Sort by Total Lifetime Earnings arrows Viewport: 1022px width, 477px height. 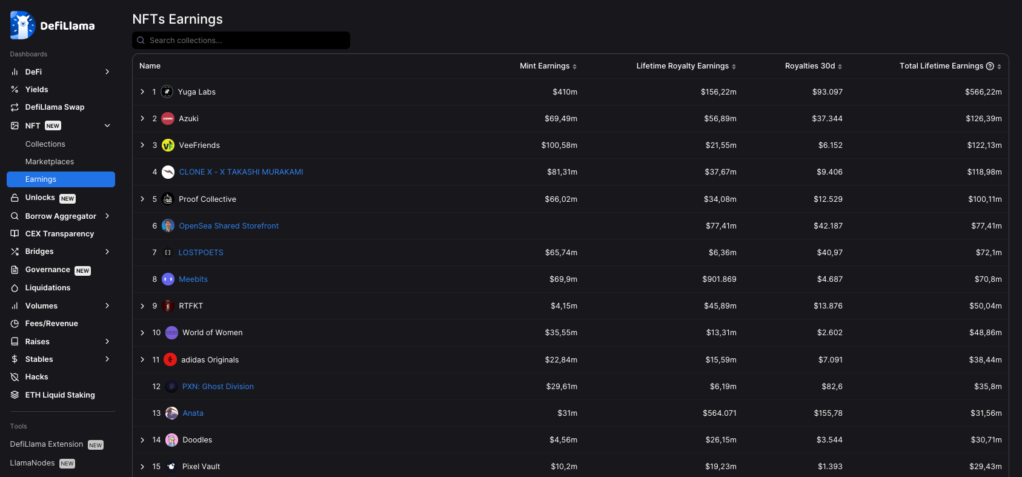coord(999,67)
